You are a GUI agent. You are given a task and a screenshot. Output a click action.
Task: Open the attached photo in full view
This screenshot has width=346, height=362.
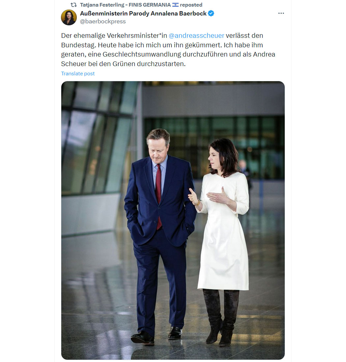point(173,220)
